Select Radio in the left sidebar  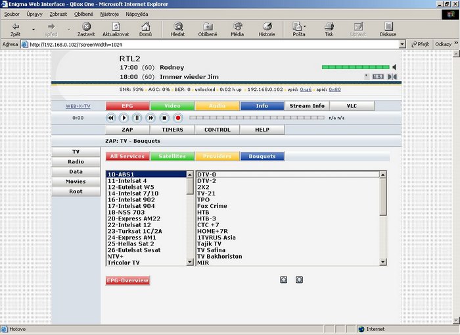point(76,162)
